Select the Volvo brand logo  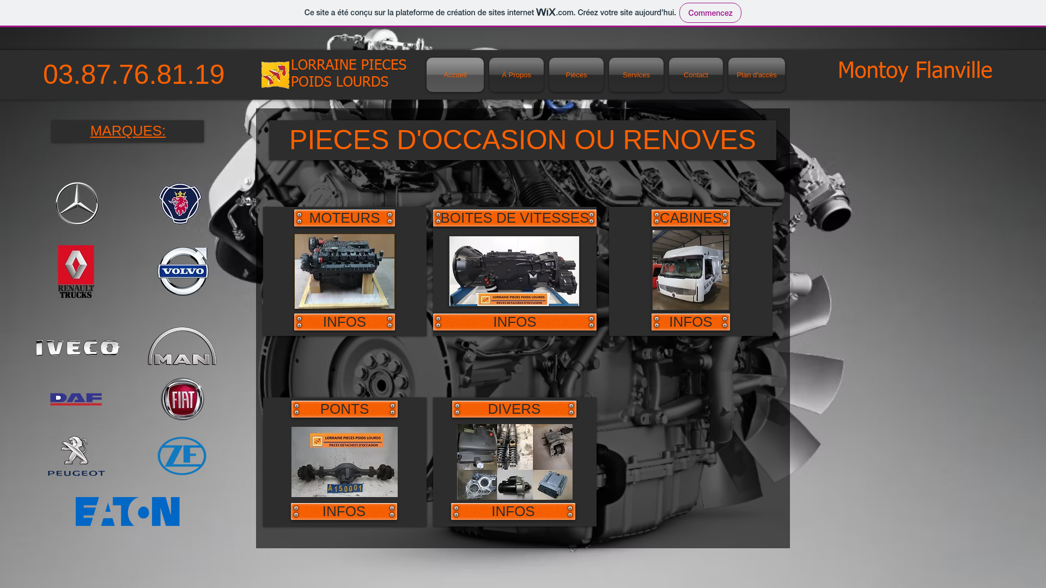point(183,271)
